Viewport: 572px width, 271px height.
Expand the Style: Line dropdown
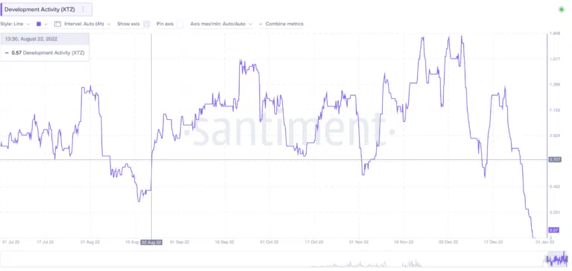[15, 24]
